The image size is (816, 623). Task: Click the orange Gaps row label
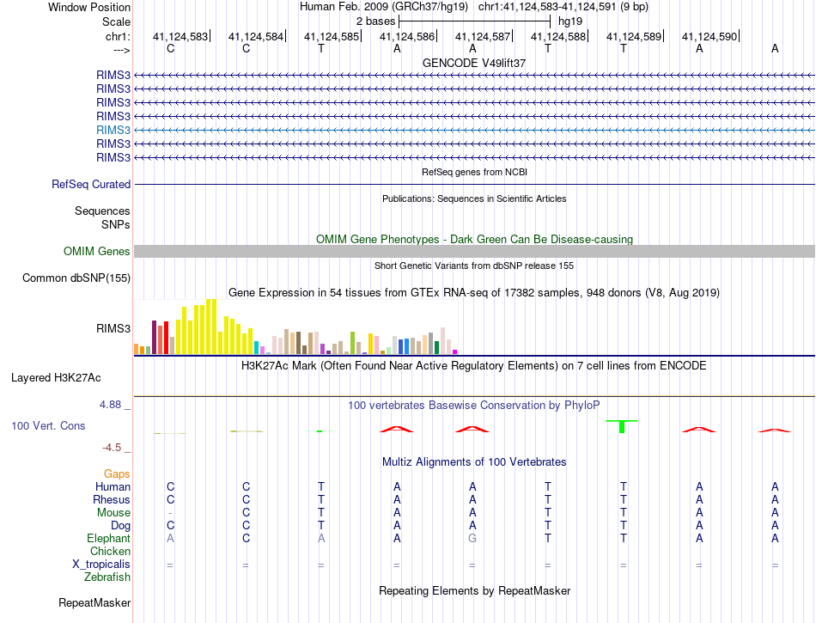tap(117, 473)
